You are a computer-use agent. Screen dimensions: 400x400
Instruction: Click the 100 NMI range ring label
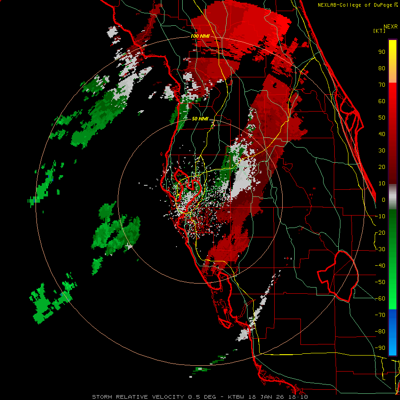point(200,36)
